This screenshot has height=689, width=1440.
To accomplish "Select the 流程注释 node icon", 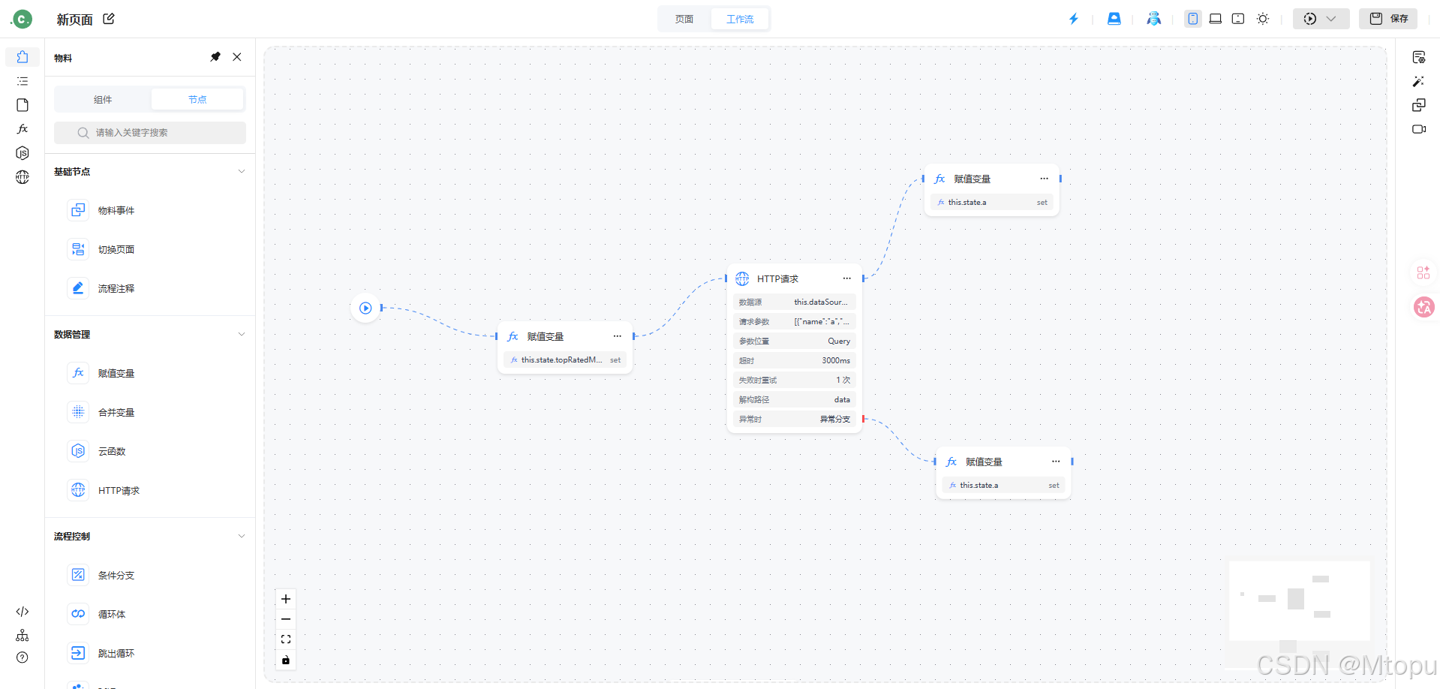I will [x=78, y=288].
